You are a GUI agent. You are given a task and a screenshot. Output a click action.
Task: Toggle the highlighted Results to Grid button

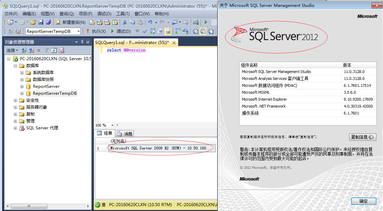pyautogui.click(x=203, y=31)
